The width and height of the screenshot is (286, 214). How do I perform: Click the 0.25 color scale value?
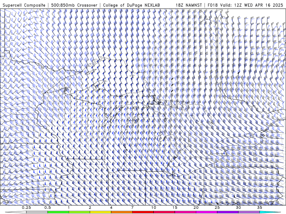pyautogui.click(x=26, y=208)
